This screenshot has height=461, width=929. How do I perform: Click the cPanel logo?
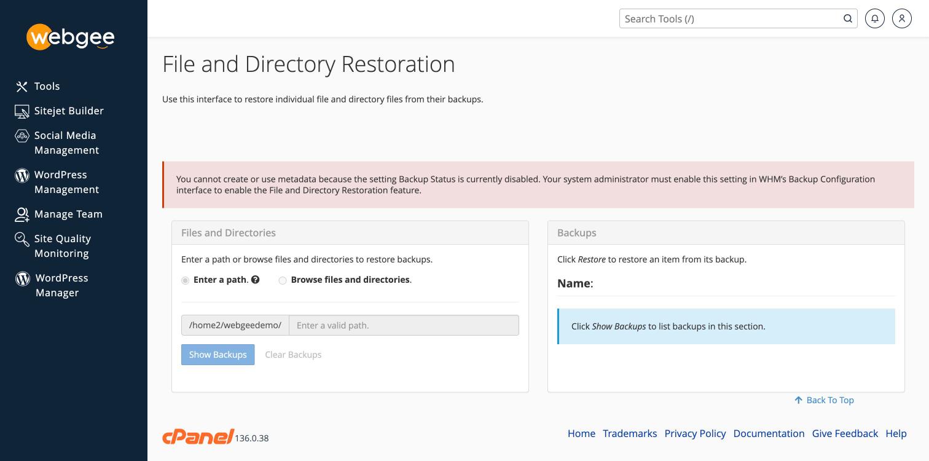tap(198, 436)
